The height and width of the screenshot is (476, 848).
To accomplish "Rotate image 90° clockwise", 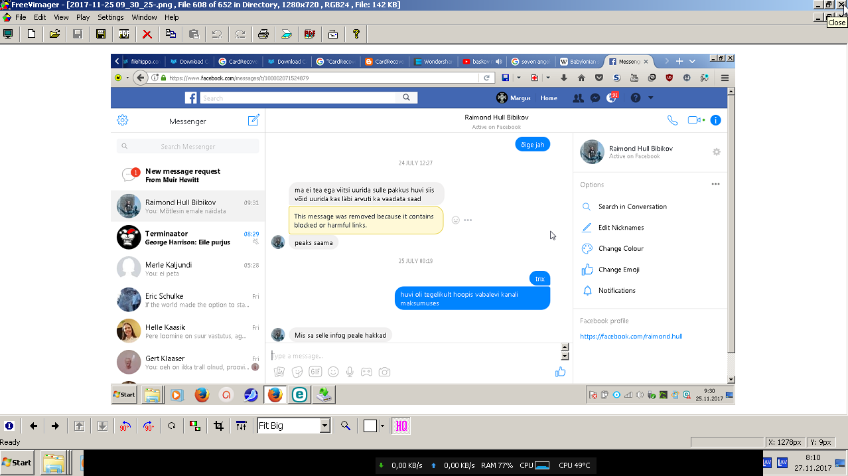I will (x=149, y=426).
